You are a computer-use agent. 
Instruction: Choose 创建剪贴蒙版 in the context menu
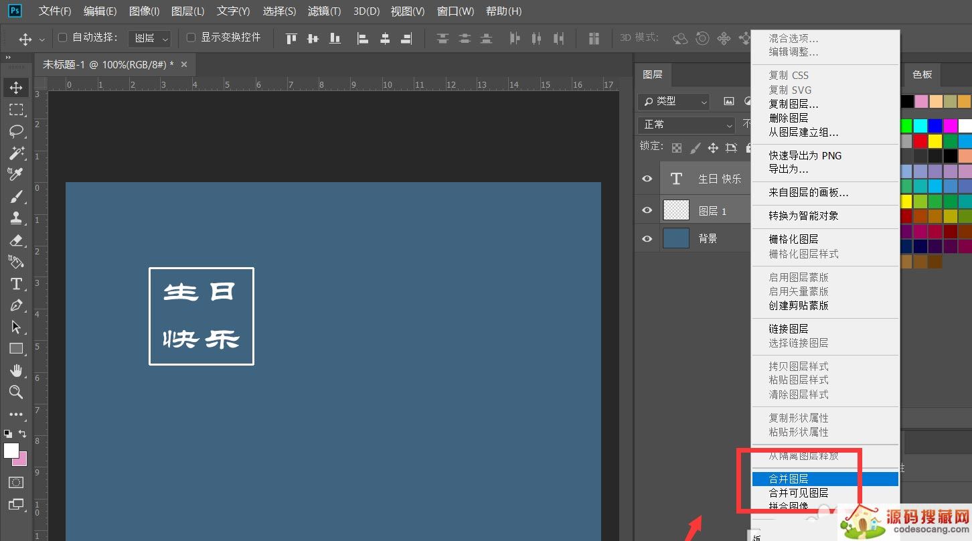click(825, 305)
